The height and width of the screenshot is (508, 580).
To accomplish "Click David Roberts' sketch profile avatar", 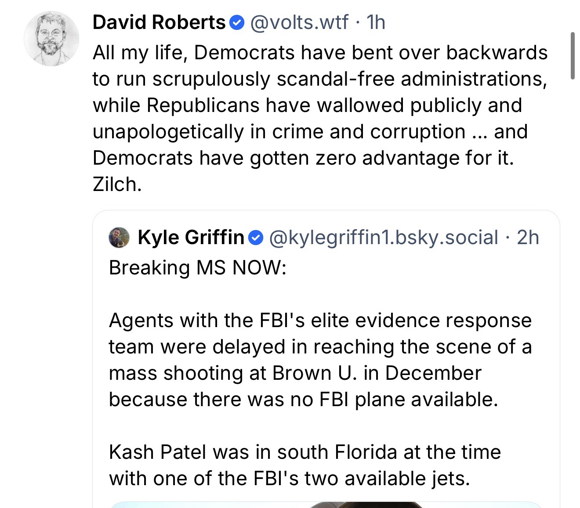I will click(x=51, y=39).
